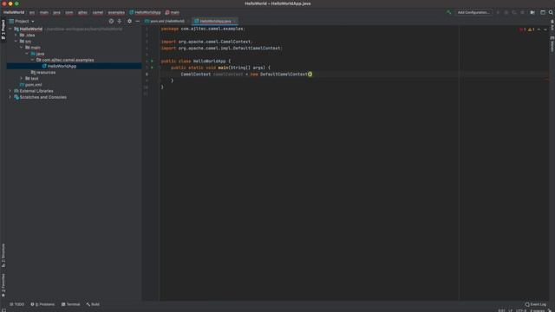Click the main method breadcrumb
Screen dimensions: 555x312
(x=173, y=12)
